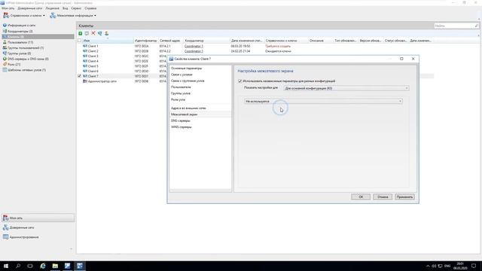Click the Client 4 node icon
Image resolution: width=482 pixels, height=271 pixels.
85,61
